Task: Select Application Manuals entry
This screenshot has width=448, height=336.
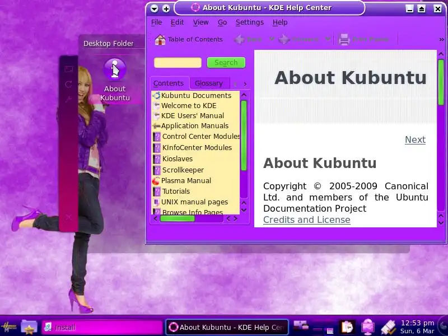Action: [194, 125]
